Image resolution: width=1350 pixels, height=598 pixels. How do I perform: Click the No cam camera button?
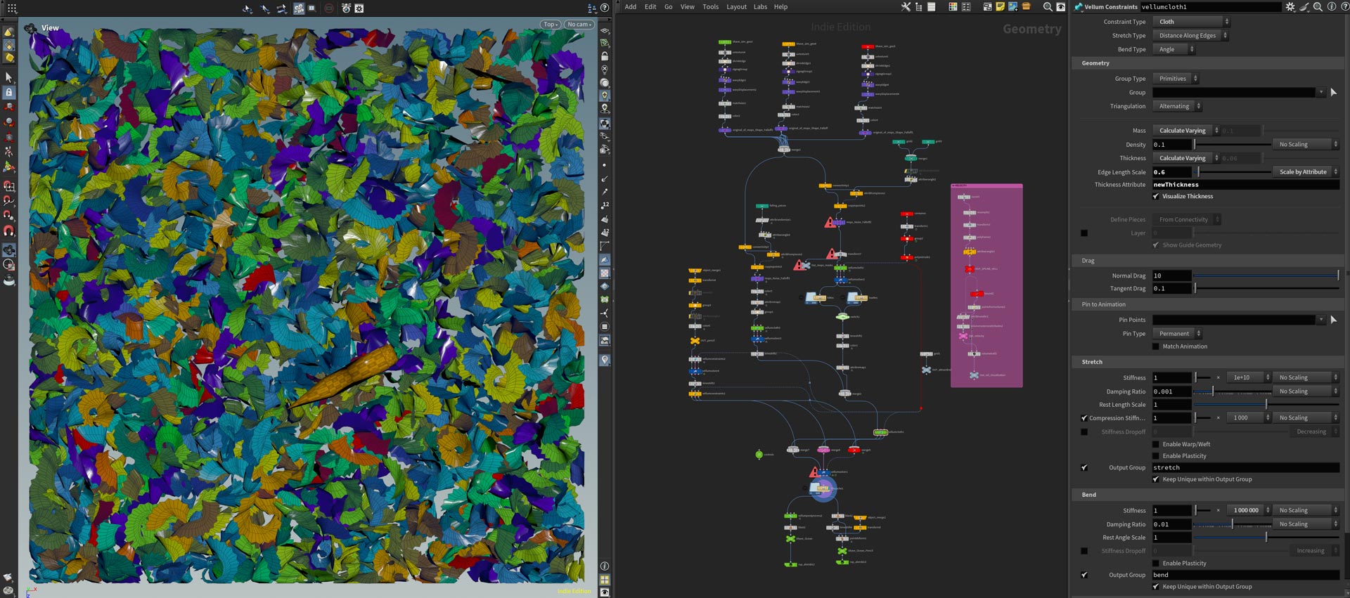click(579, 25)
